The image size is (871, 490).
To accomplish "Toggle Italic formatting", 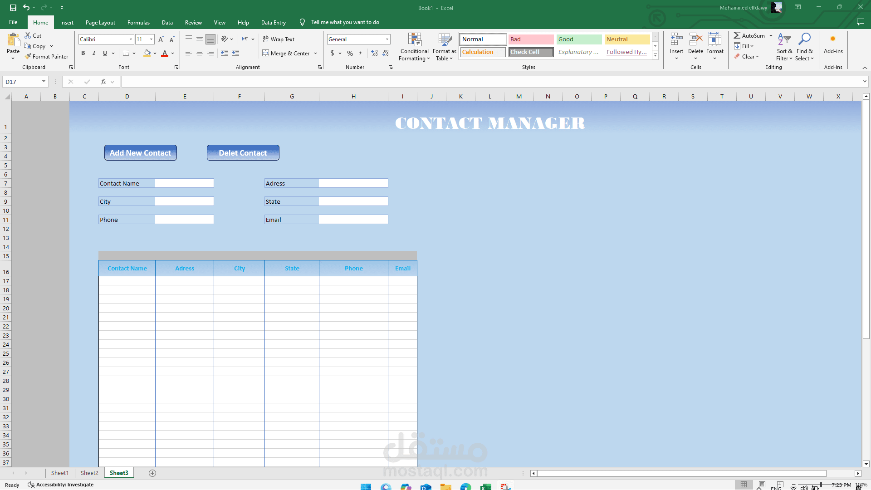I will tap(94, 53).
